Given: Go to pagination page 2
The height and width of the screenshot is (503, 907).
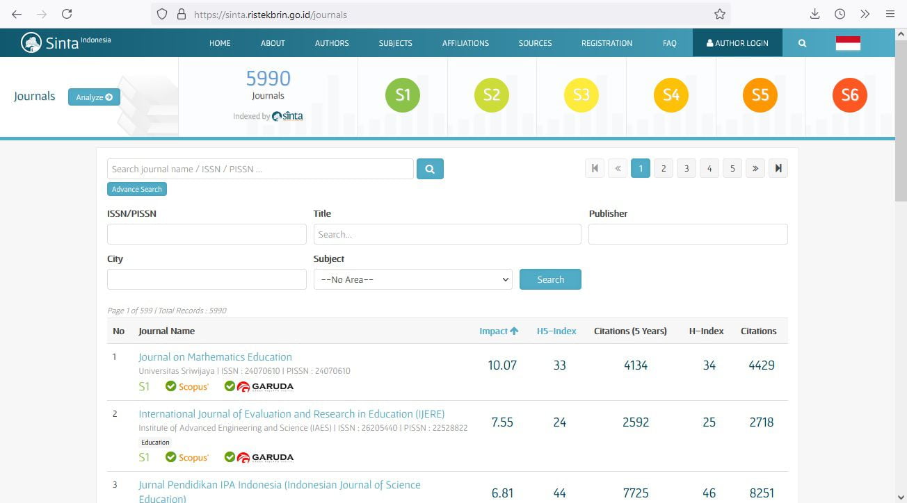Looking at the screenshot, I should (x=664, y=168).
